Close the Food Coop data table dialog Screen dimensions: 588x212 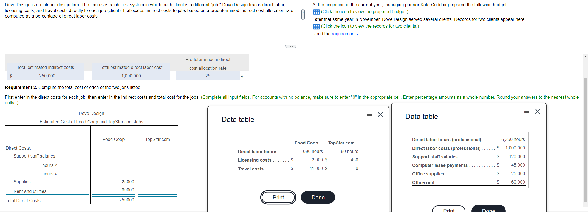pos(380,115)
